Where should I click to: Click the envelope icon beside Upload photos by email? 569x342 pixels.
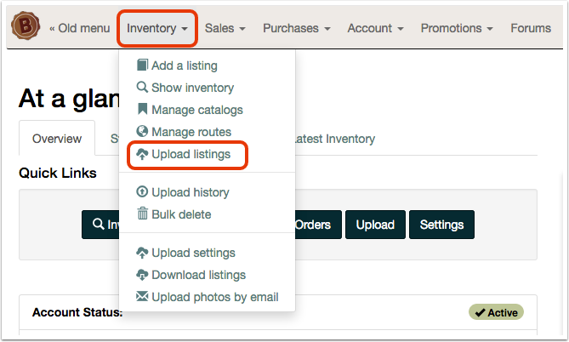[x=142, y=296]
